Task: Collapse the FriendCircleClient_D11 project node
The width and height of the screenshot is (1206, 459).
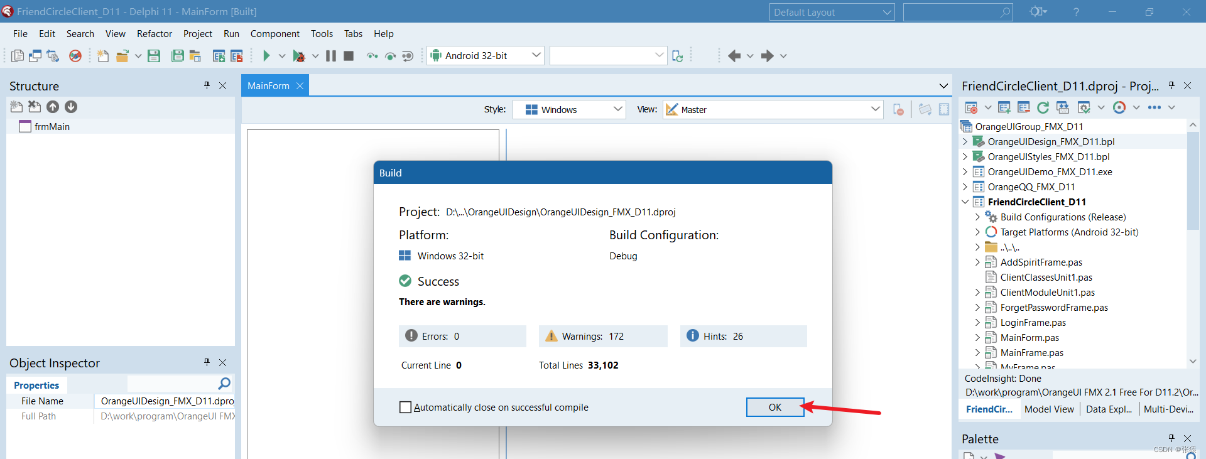Action: [x=965, y=202]
